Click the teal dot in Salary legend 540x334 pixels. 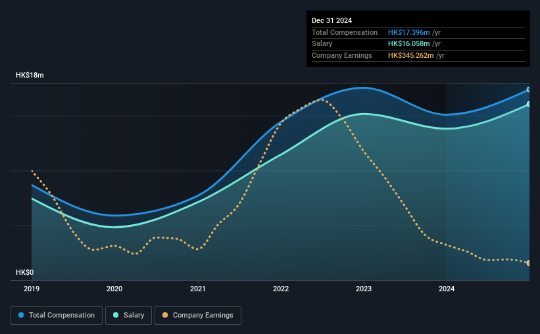pyautogui.click(x=116, y=315)
